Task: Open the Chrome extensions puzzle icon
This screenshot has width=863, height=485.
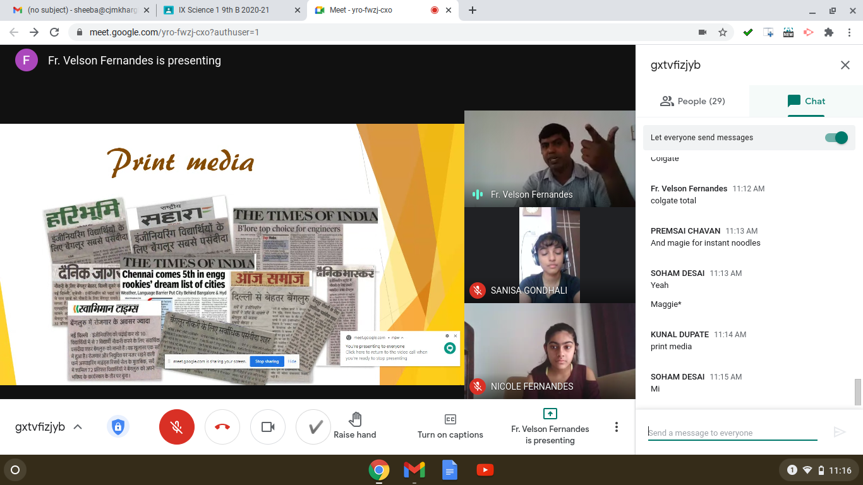Action: (x=829, y=32)
